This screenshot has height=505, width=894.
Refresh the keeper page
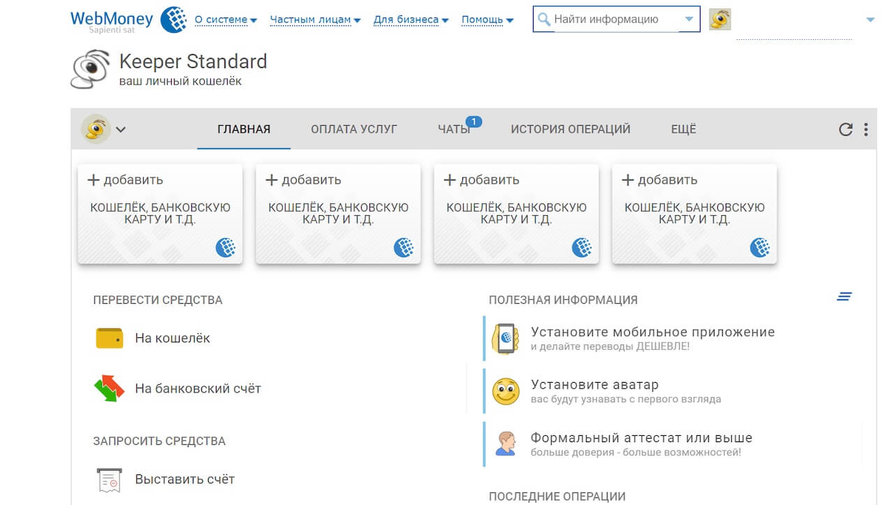pyautogui.click(x=845, y=129)
